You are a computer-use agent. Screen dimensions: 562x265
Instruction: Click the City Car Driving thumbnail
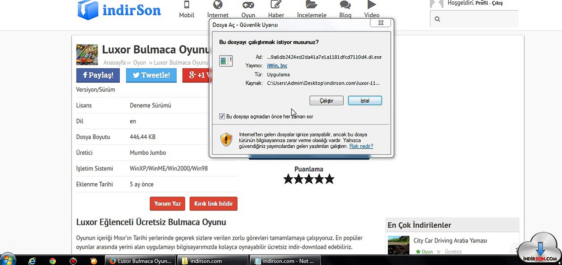tap(399, 245)
